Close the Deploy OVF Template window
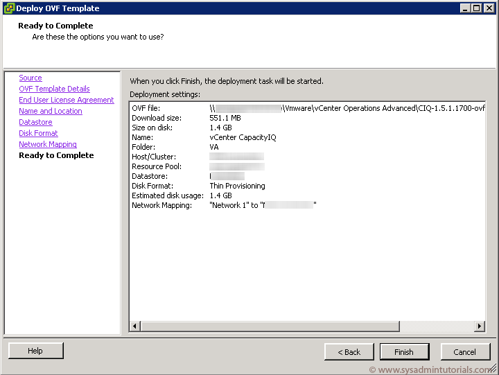The image size is (499, 375). click(x=489, y=8)
